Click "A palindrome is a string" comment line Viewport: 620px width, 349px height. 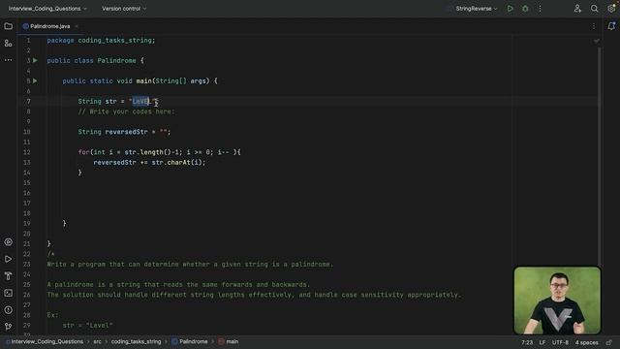pos(178,284)
